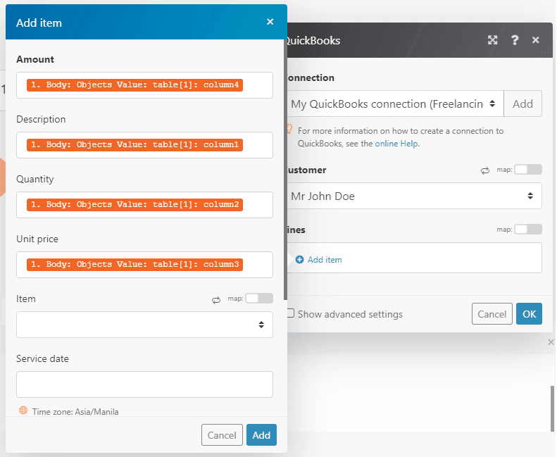
Task: Turn on the map toggle for Lines
Action: (x=528, y=230)
